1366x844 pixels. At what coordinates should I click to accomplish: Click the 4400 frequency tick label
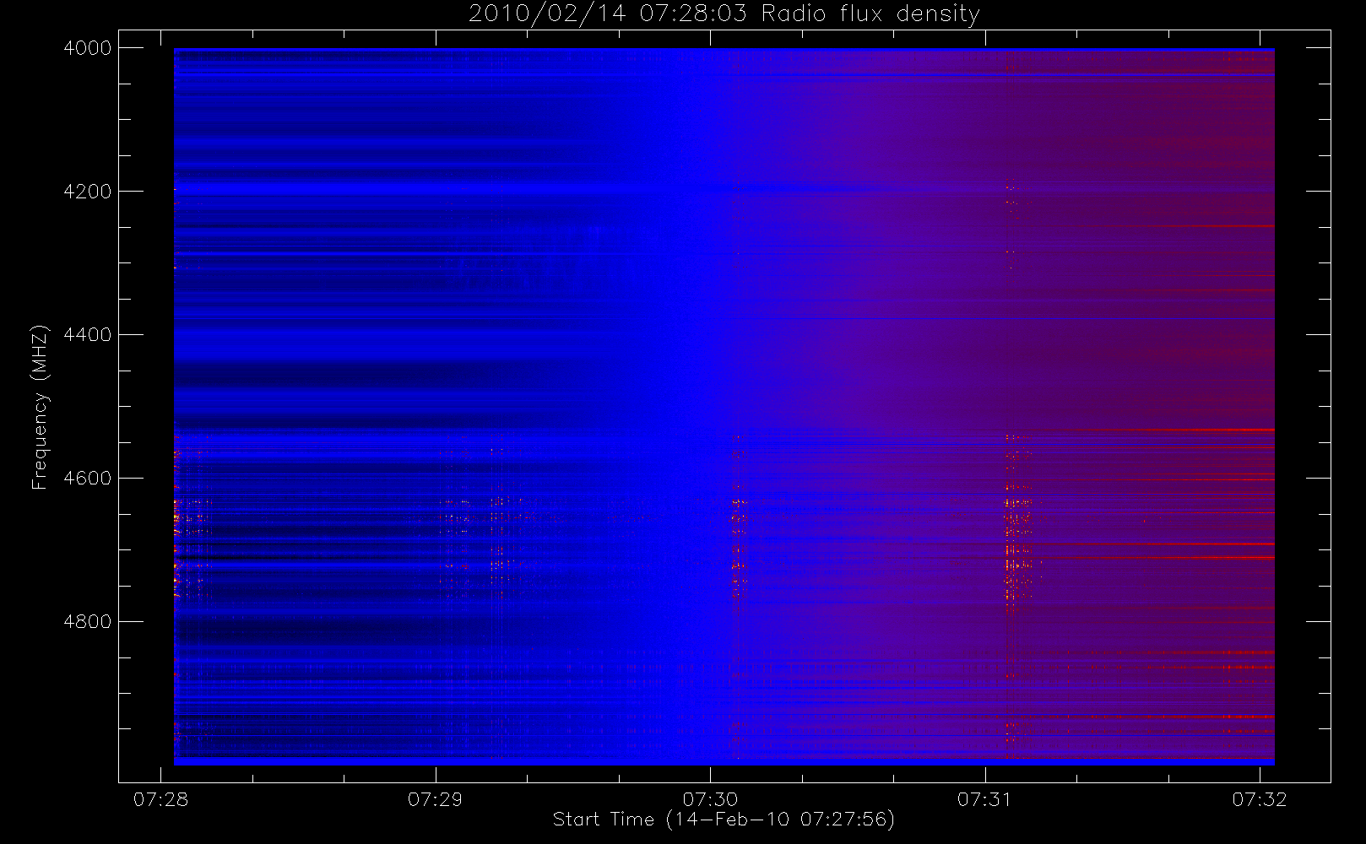(88, 335)
